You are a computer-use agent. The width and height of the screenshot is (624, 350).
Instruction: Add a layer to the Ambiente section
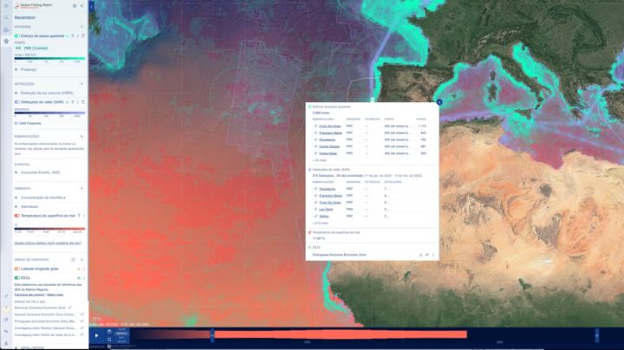click(x=81, y=188)
